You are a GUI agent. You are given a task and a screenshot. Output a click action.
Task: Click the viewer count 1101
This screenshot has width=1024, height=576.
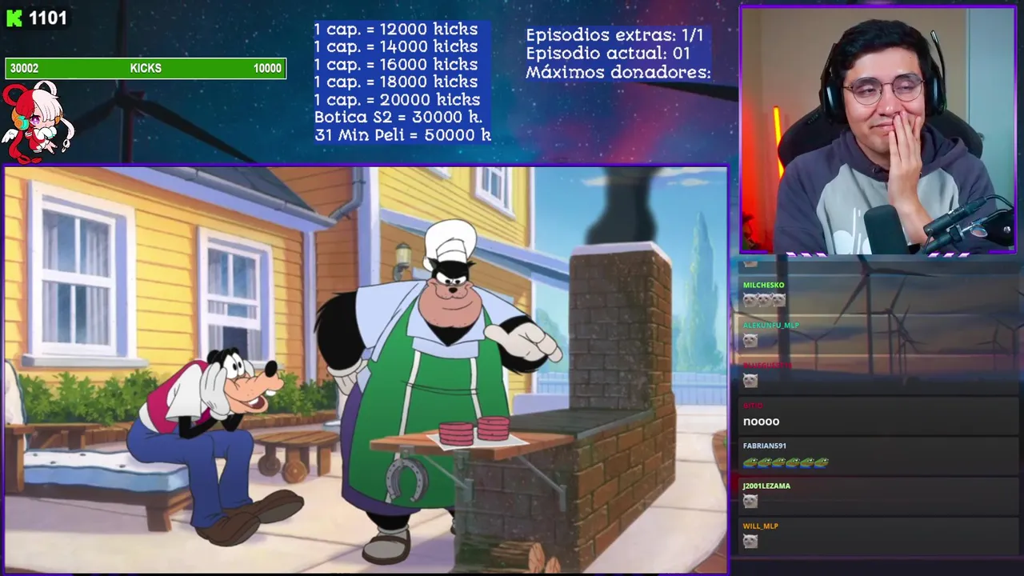pos(48,18)
